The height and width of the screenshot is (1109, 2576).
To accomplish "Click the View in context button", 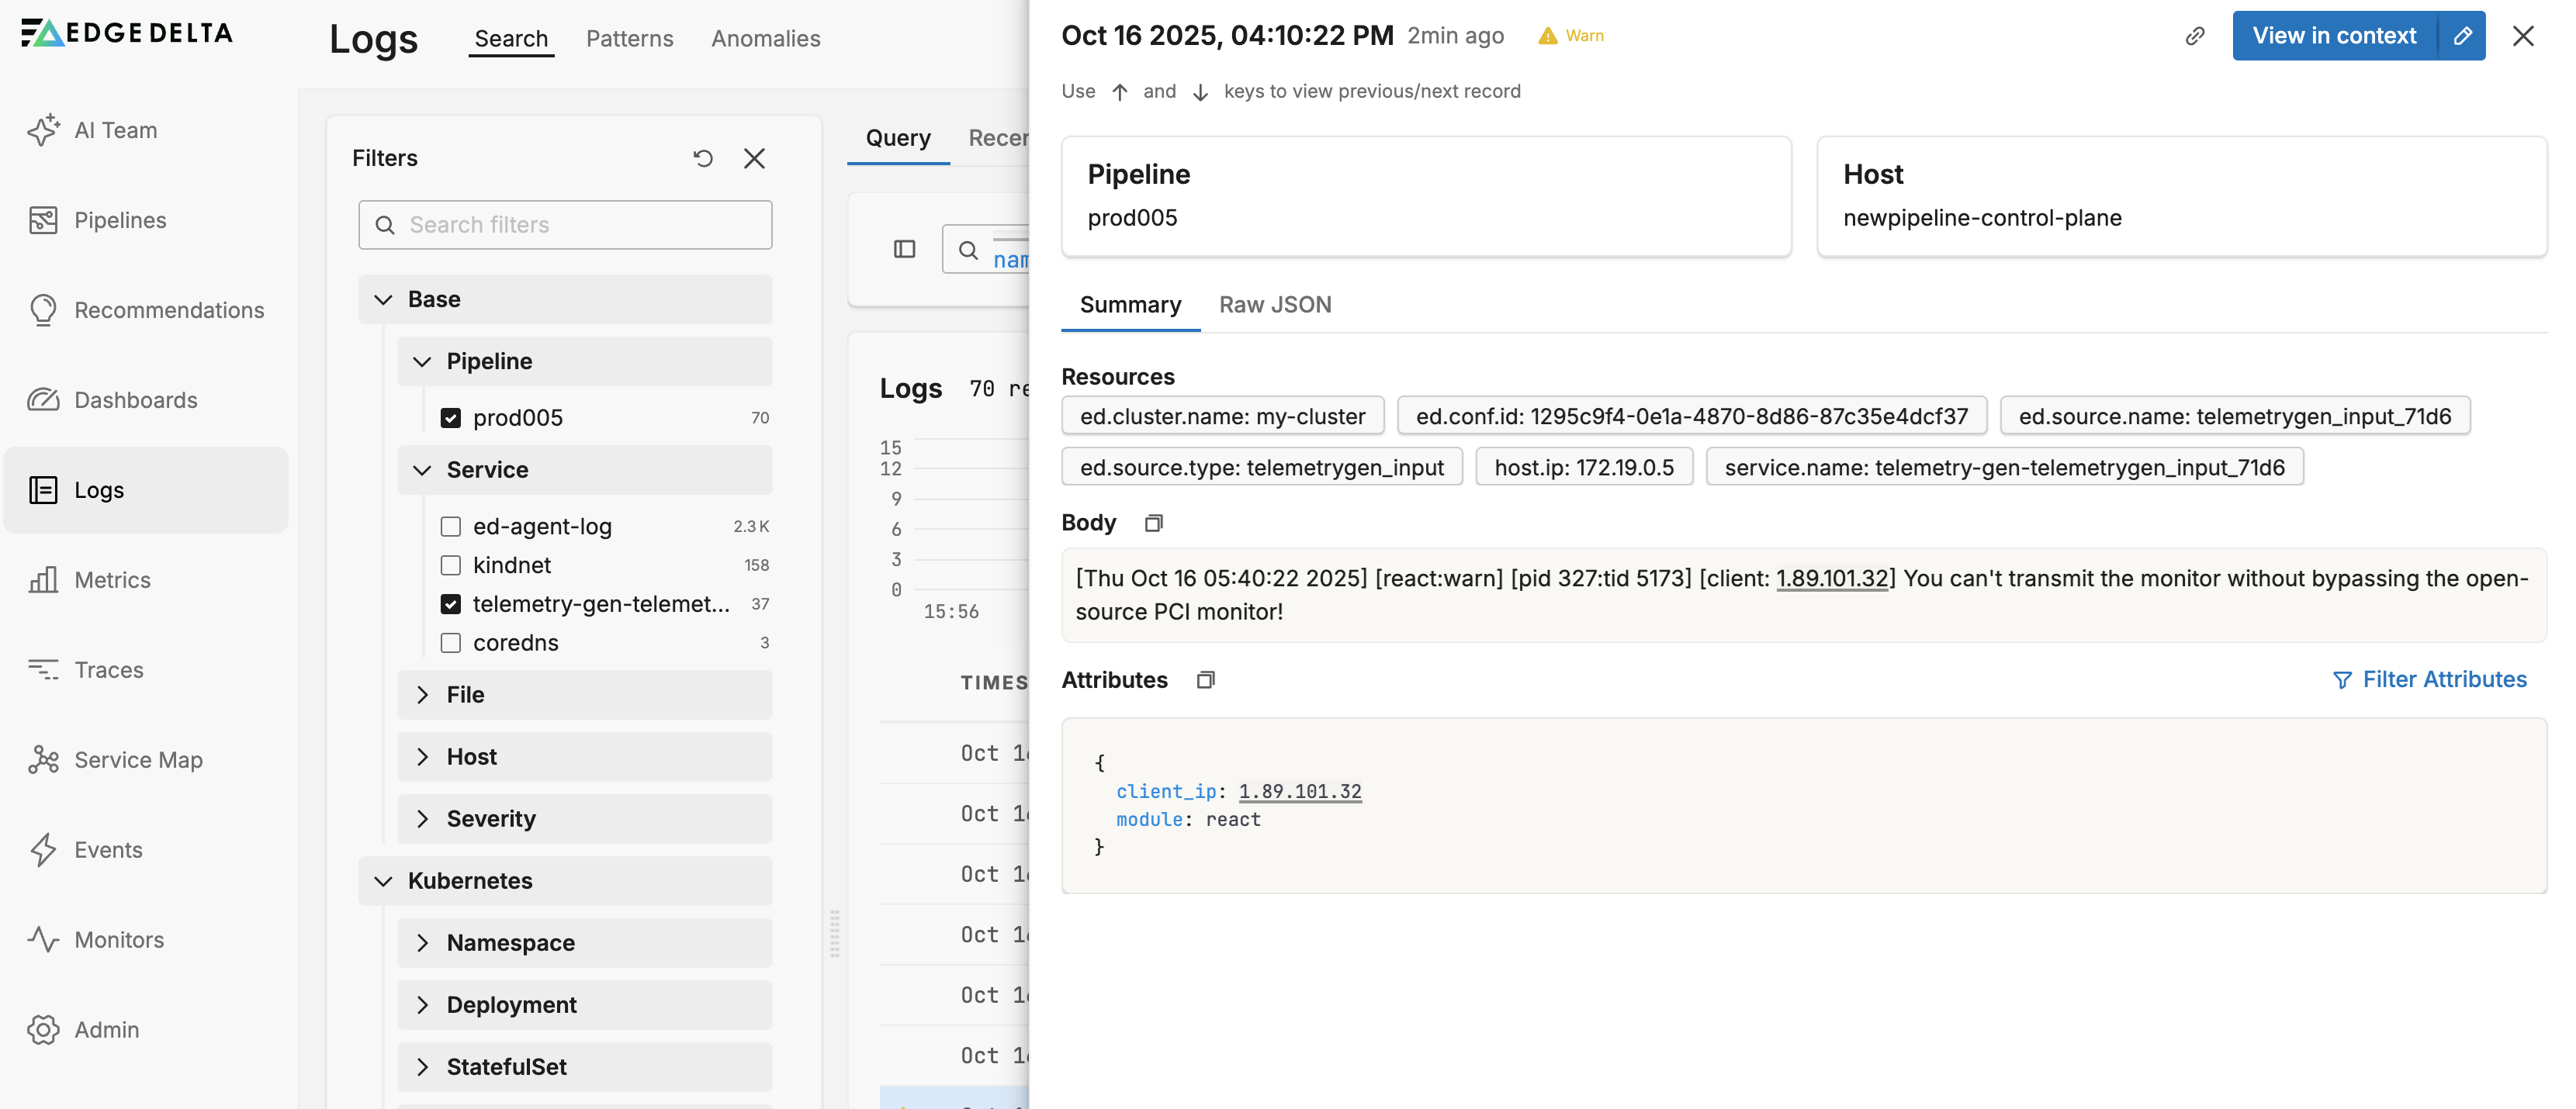I will [x=2333, y=36].
